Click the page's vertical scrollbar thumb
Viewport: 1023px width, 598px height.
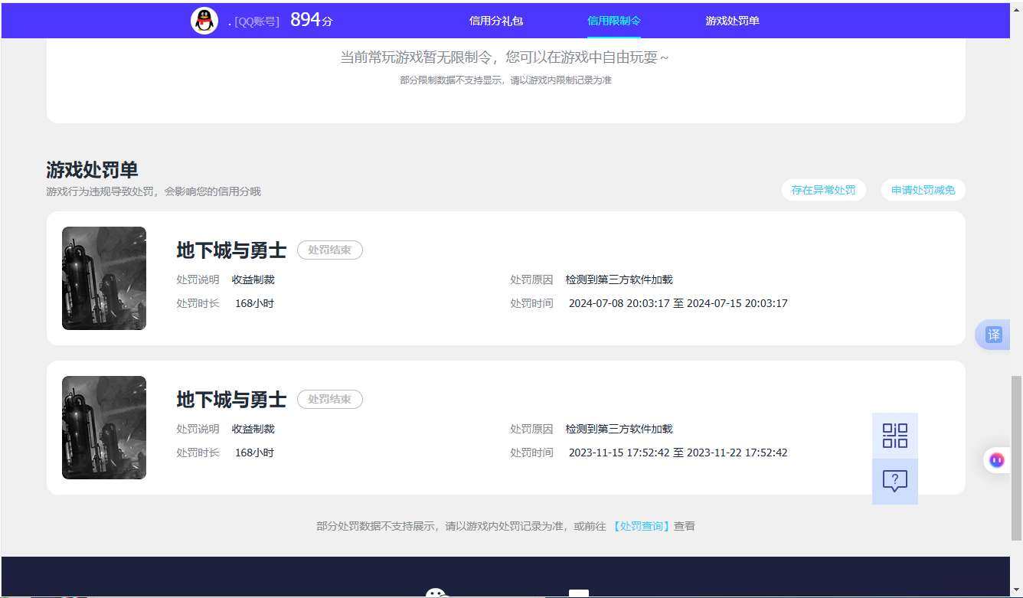[x=1016, y=458]
